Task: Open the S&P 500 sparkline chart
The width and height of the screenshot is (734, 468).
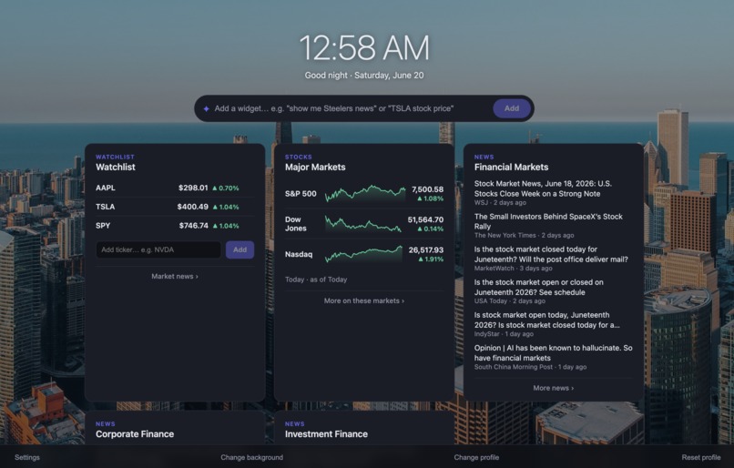Action: [365, 194]
